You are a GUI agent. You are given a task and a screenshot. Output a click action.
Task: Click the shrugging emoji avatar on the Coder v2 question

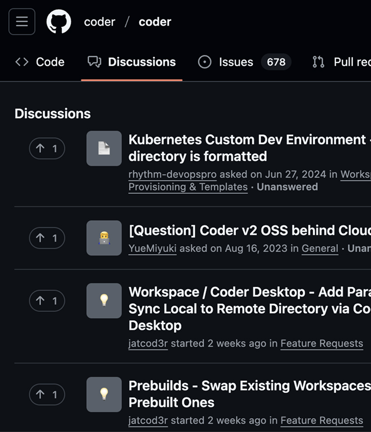pos(104,238)
